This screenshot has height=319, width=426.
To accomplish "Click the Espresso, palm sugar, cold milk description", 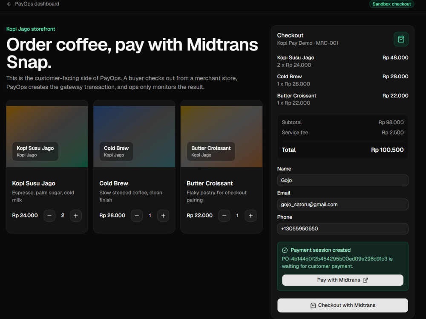I will pyautogui.click(x=43, y=197).
